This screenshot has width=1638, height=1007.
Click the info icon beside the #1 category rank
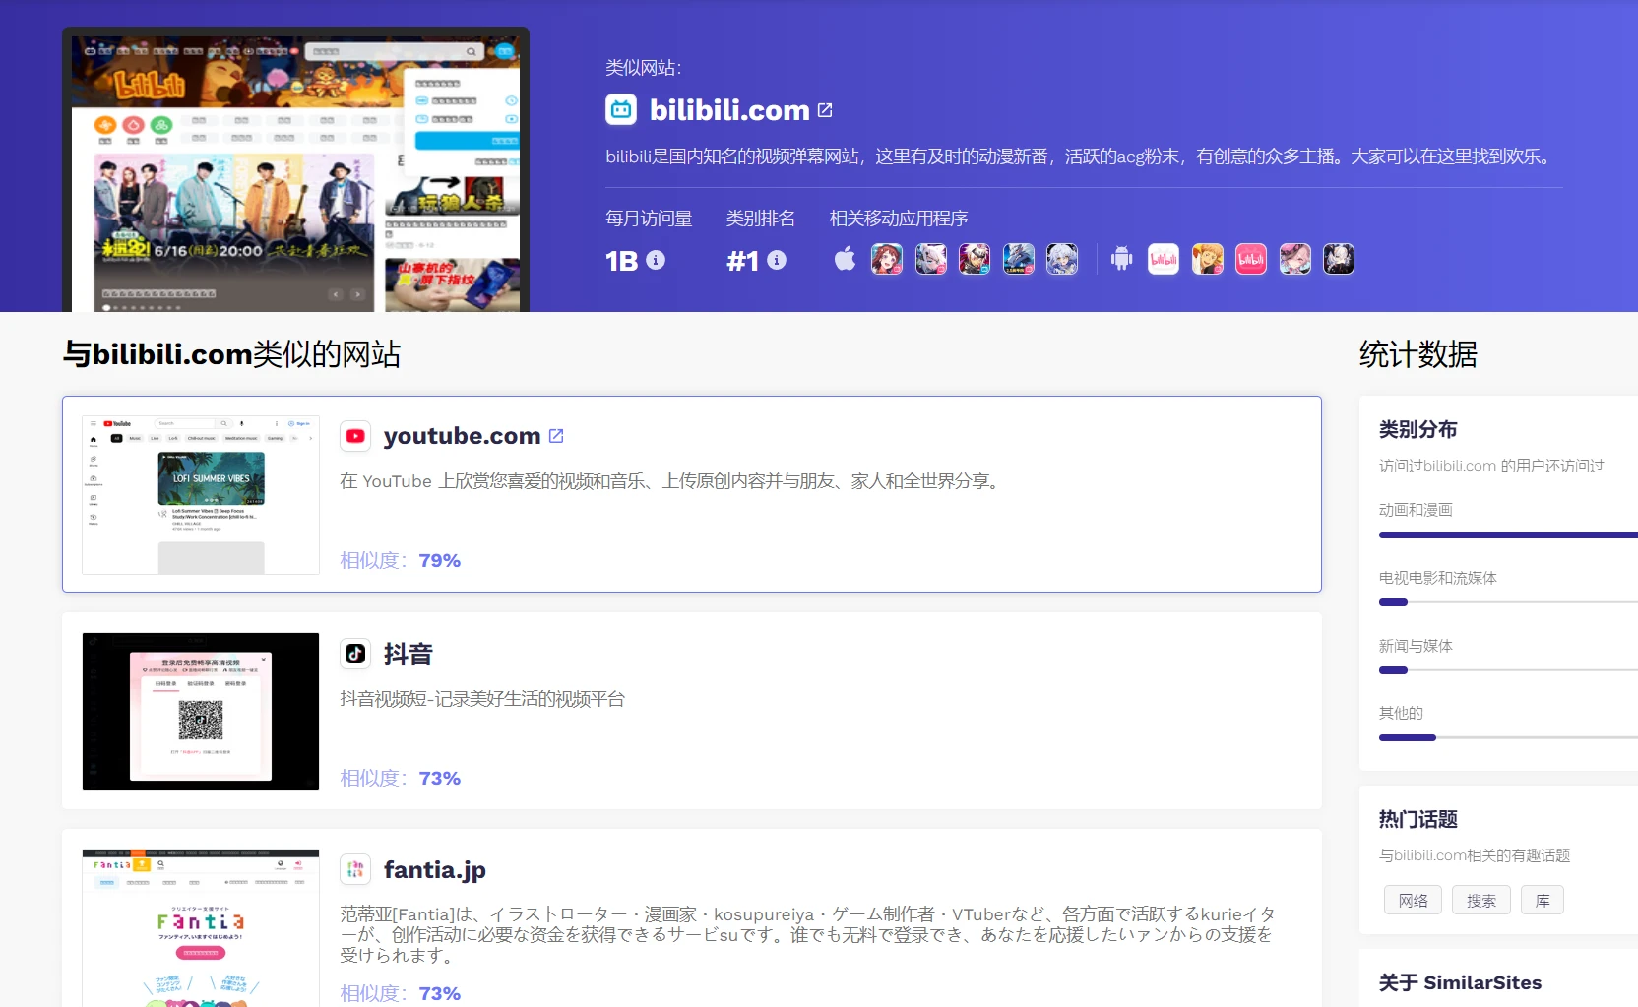tap(777, 260)
